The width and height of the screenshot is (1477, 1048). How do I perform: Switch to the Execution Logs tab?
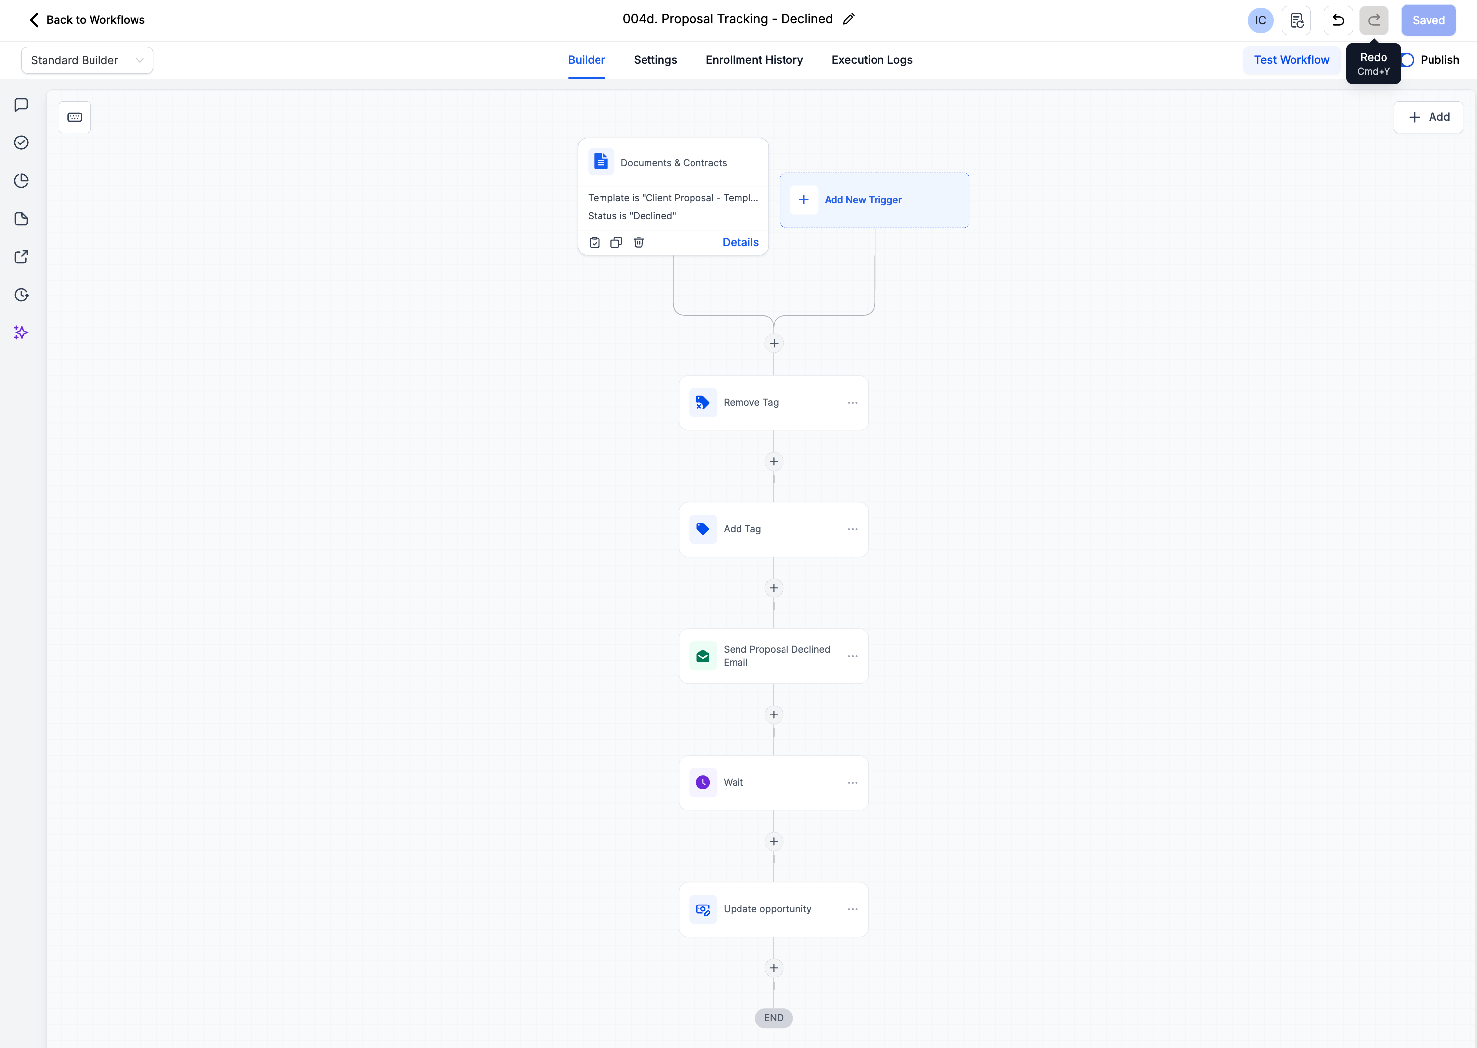872,60
